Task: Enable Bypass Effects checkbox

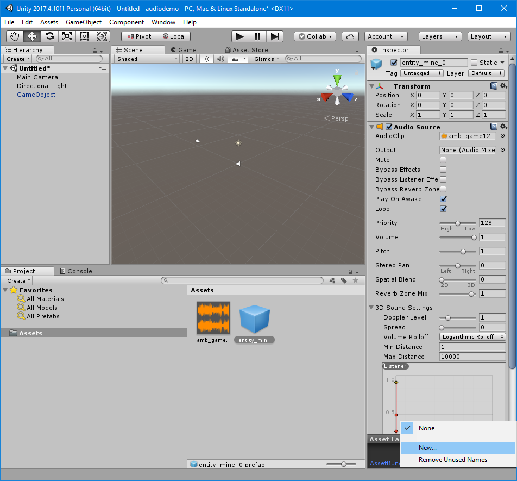Action: [443, 170]
